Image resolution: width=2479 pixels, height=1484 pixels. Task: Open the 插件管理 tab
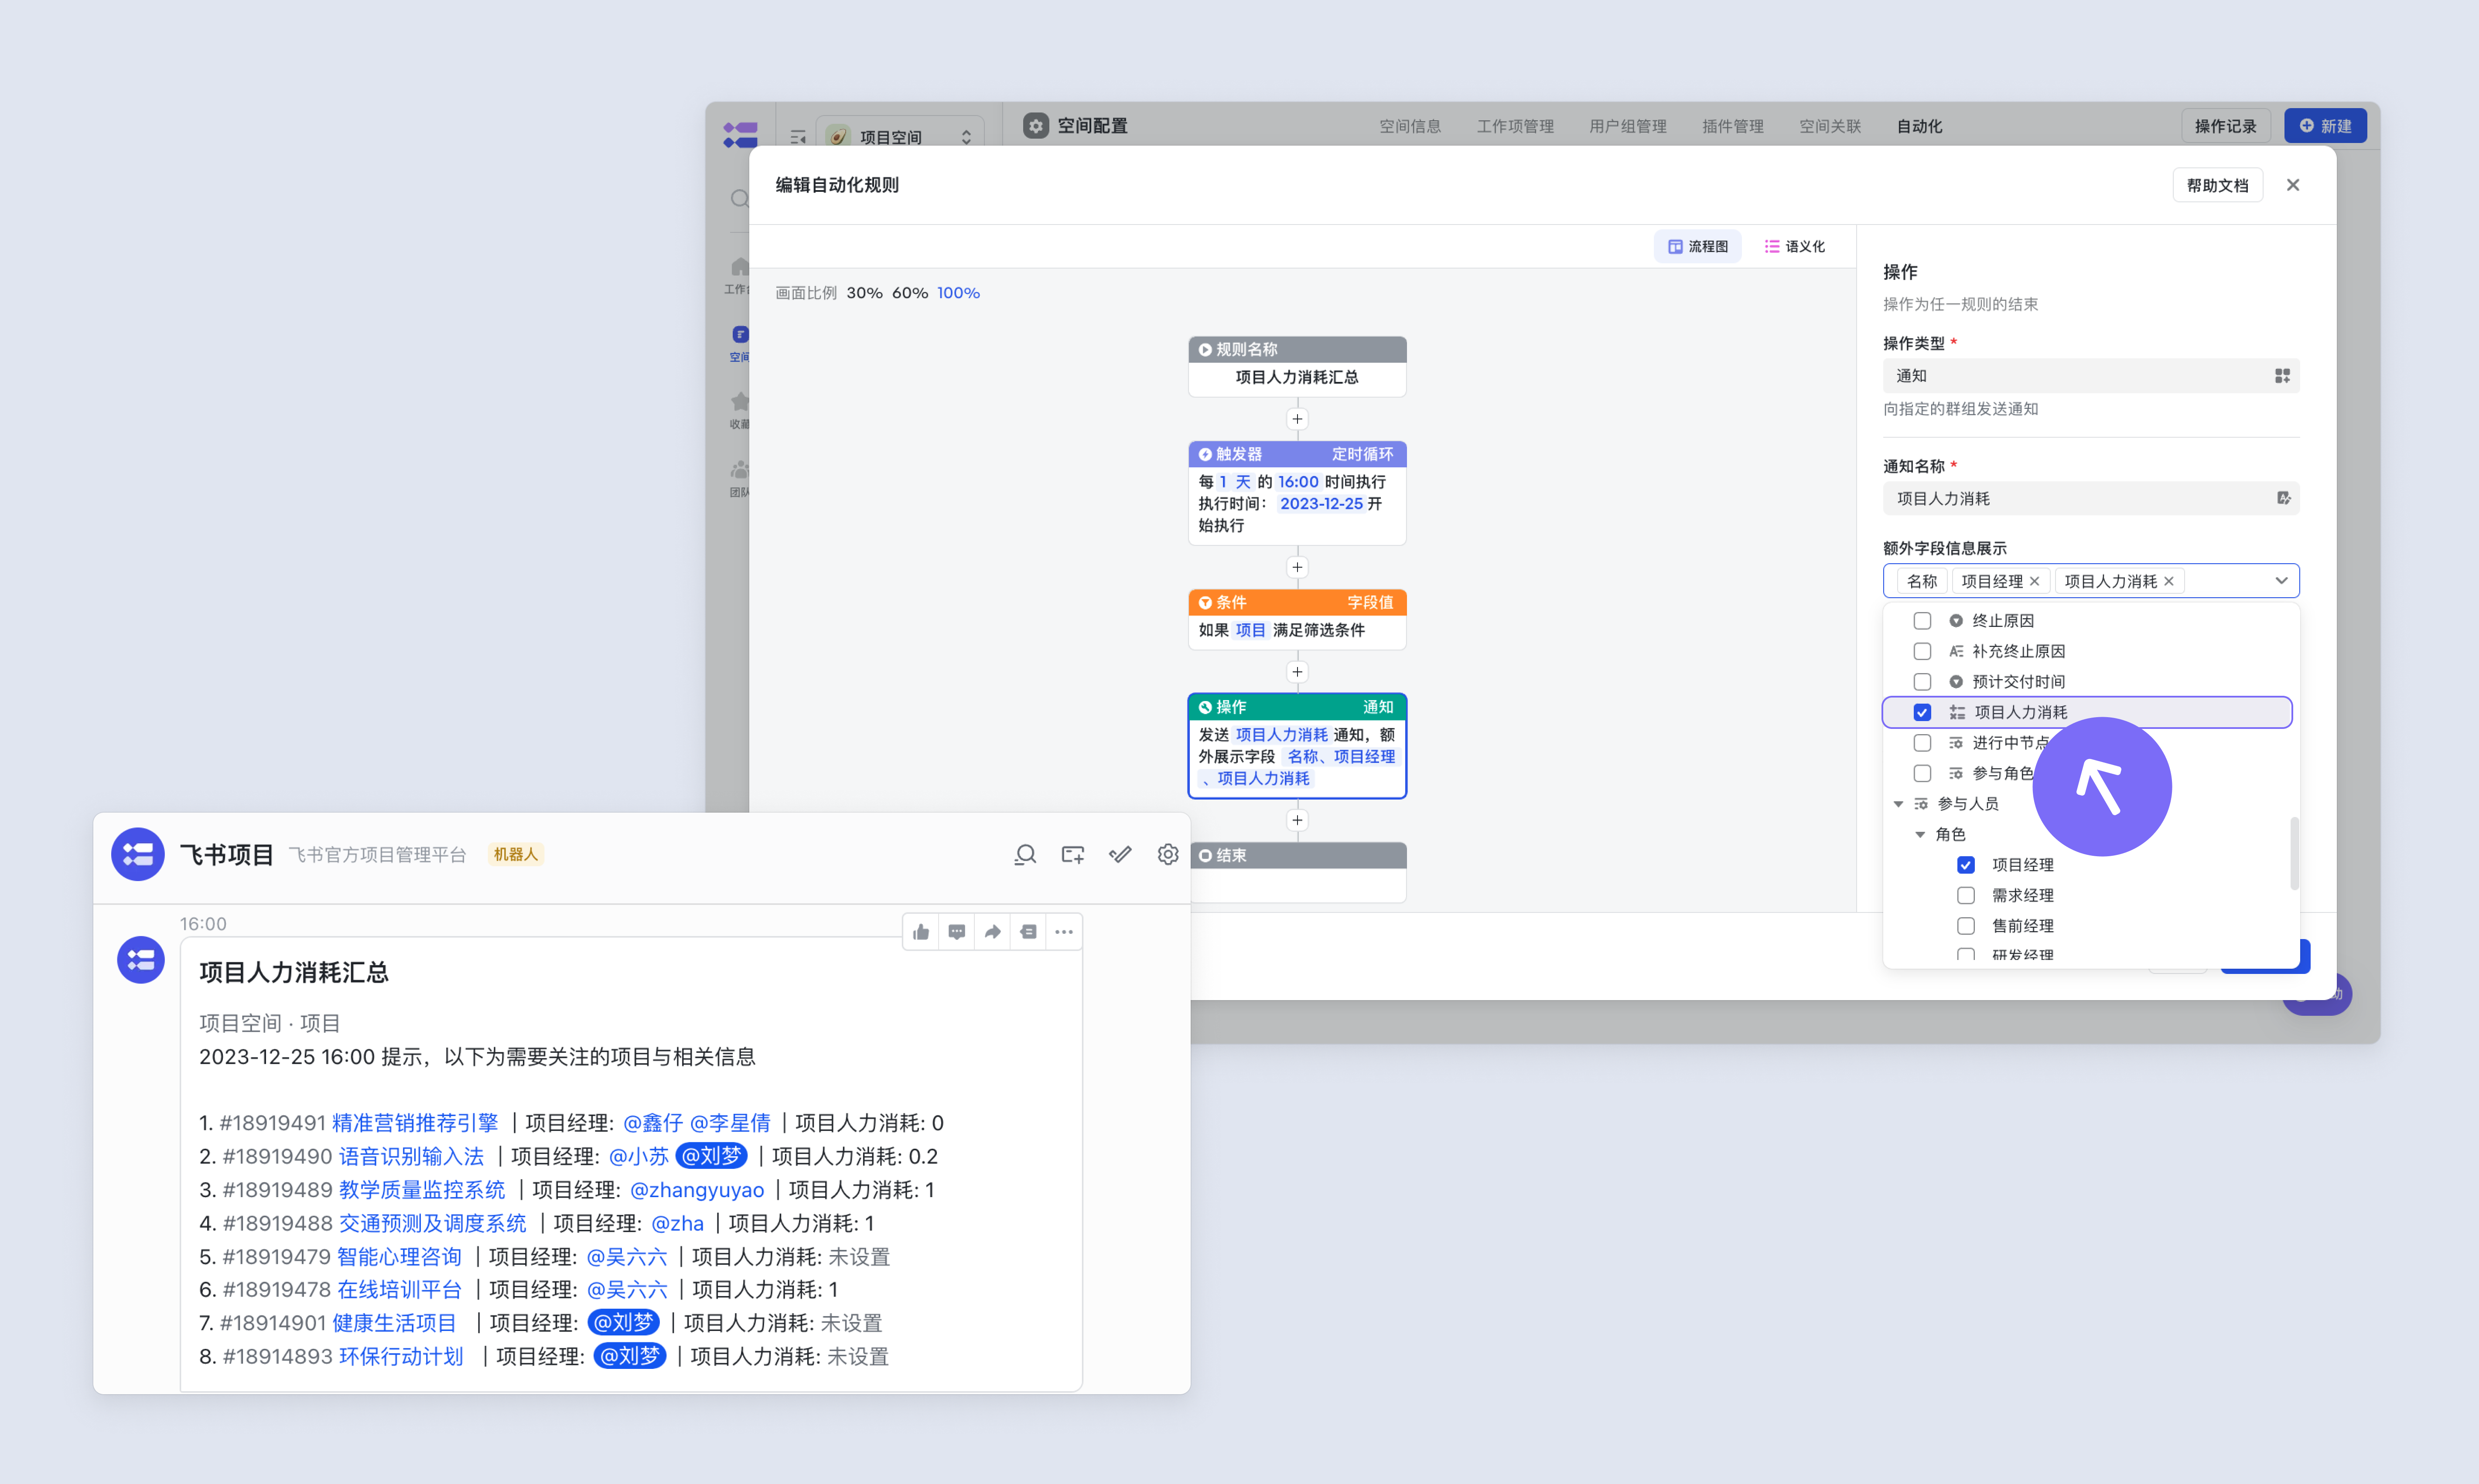(x=1733, y=126)
